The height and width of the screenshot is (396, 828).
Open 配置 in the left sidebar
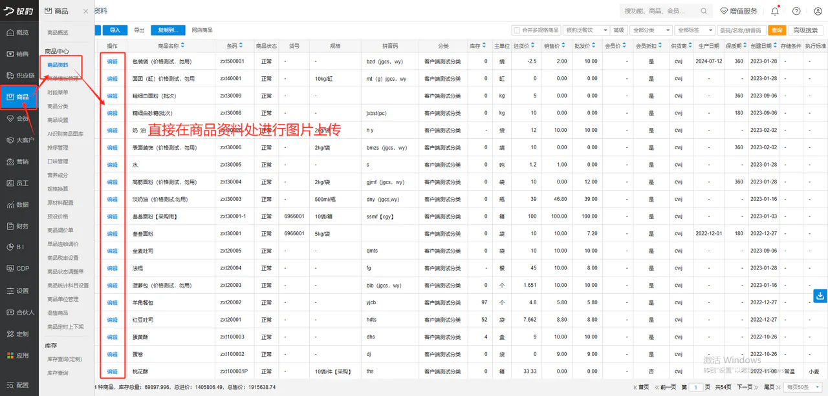[19, 385]
